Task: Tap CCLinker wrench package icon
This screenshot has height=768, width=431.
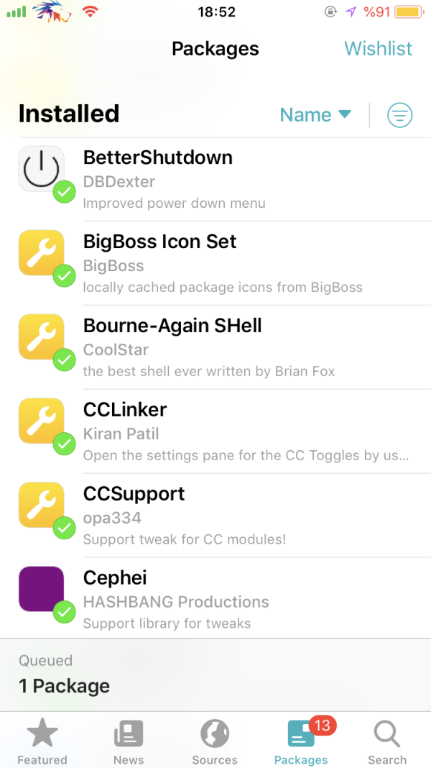Action: (42, 421)
